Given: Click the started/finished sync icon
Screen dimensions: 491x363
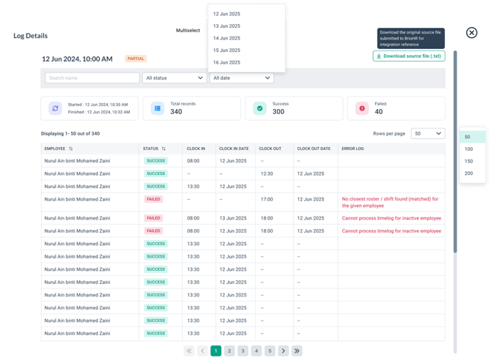Looking at the screenshot, I should (55, 108).
